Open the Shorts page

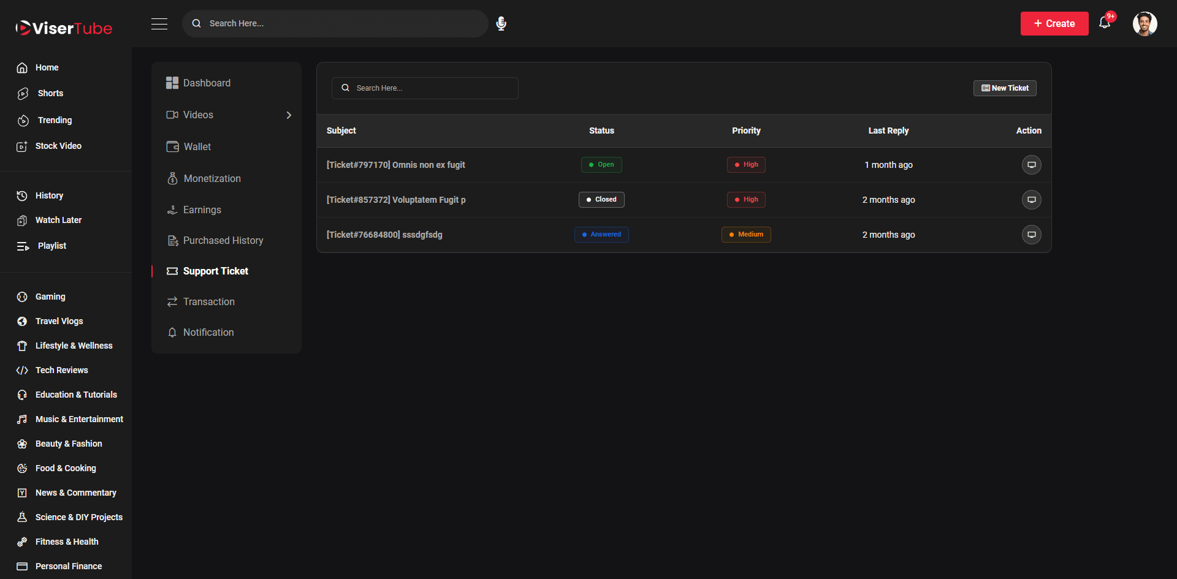click(50, 94)
